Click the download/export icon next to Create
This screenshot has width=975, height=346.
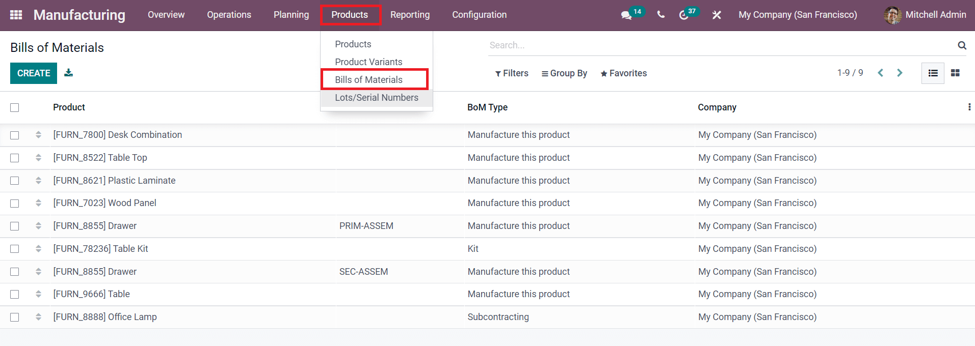(68, 73)
